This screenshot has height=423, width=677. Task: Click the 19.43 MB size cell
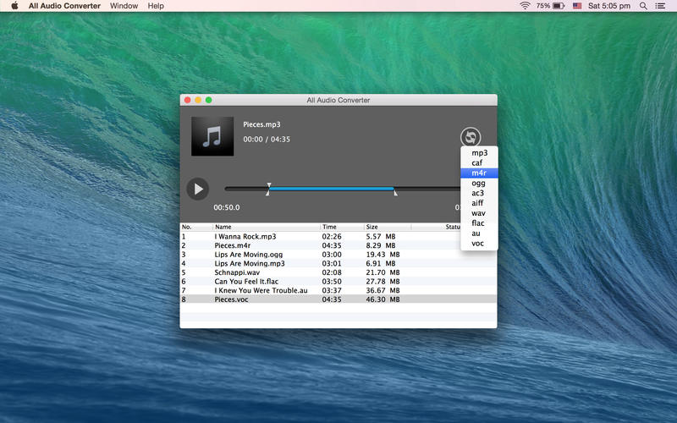(x=383, y=255)
